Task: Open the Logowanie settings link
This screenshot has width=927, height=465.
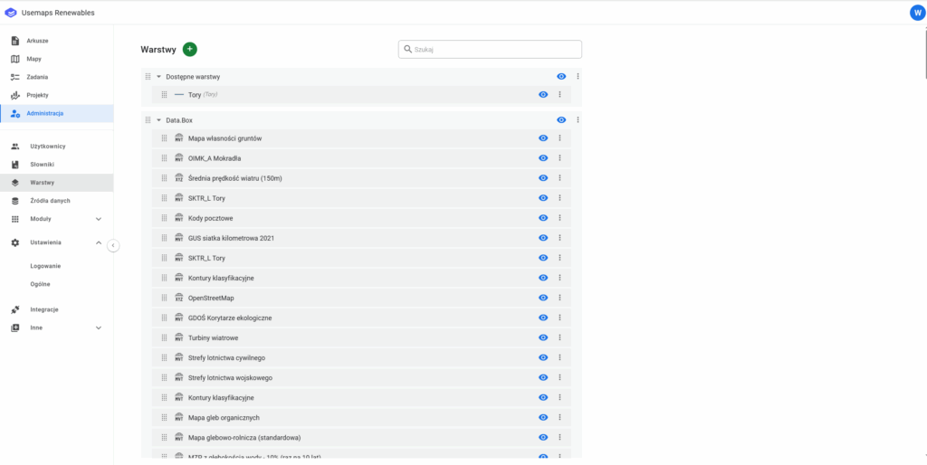Action: [45, 266]
